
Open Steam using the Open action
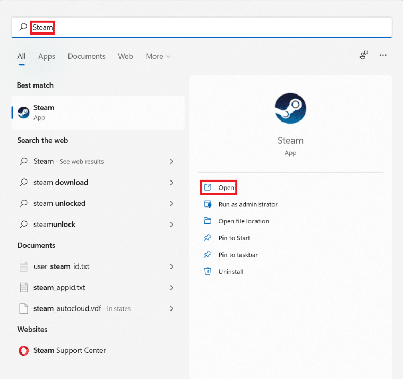click(x=226, y=187)
